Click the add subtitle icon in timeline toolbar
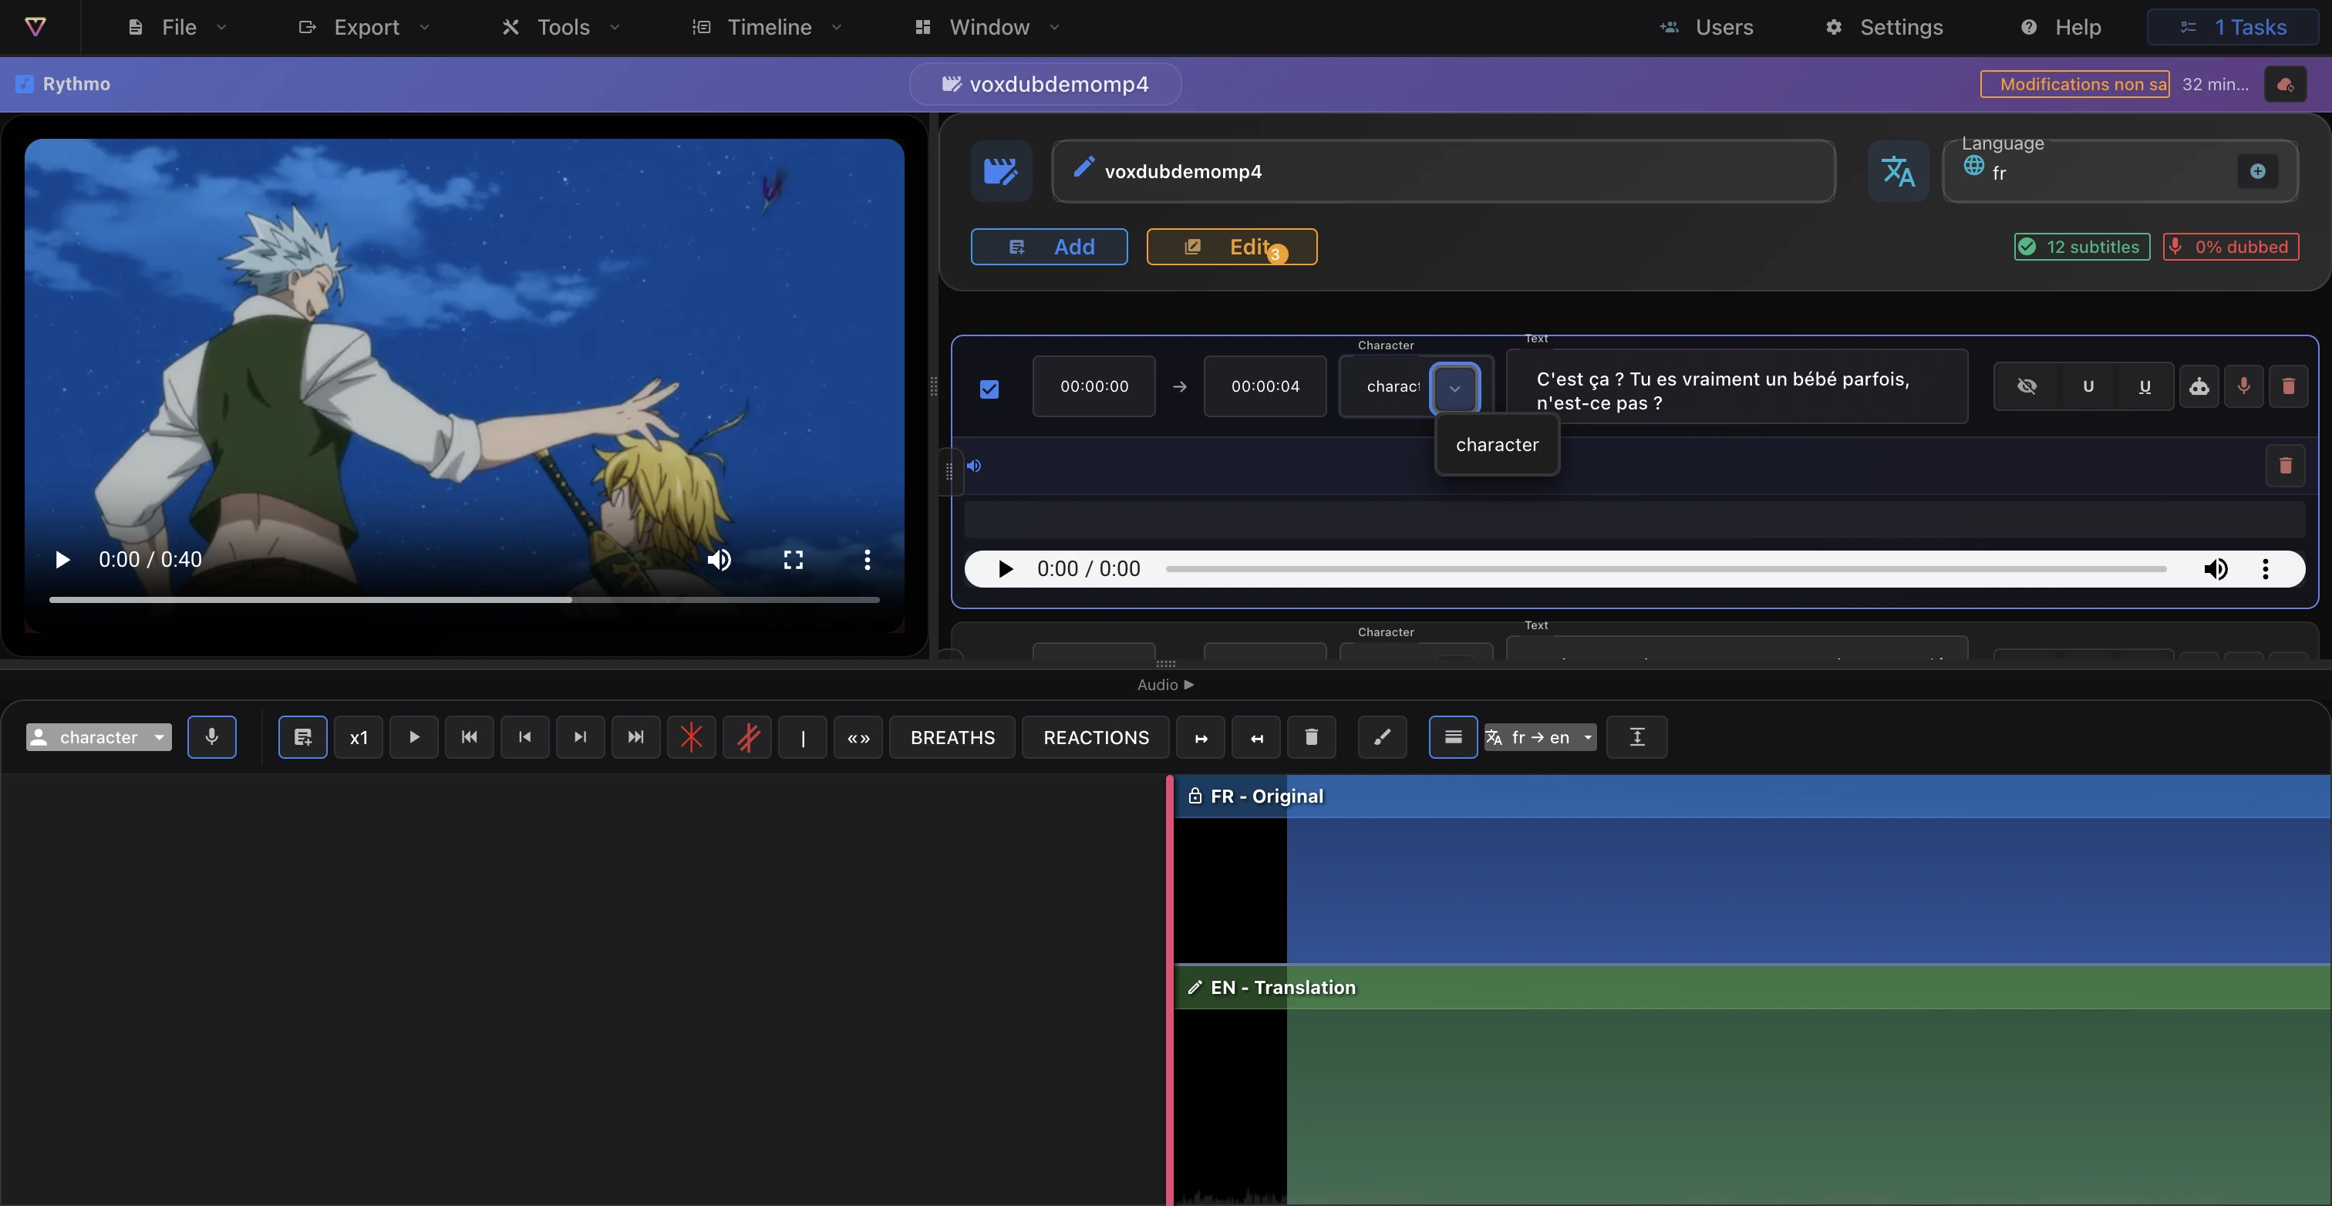Viewport: 2332px width, 1206px height. coord(303,737)
